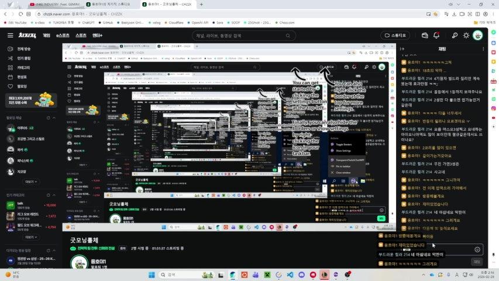Click the Chzzk logo
Viewport: 499px width, 281px height.
pyautogui.click(x=27, y=35)
